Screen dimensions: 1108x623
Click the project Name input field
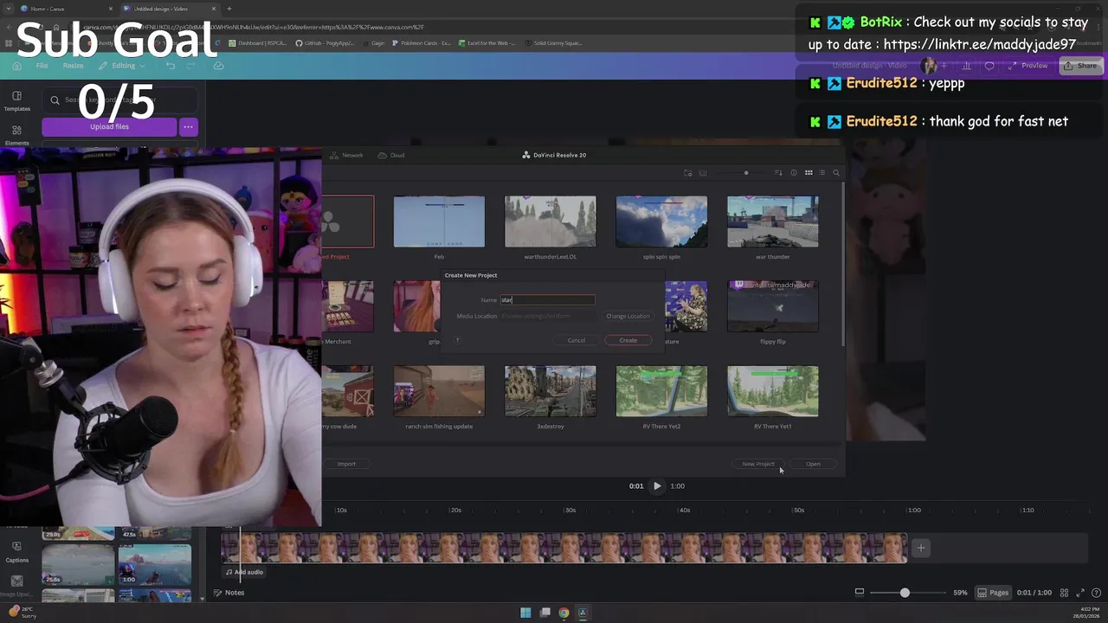pos(547,299)
